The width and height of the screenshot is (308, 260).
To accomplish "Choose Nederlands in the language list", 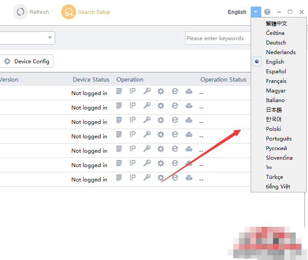I will pos(281,52).
